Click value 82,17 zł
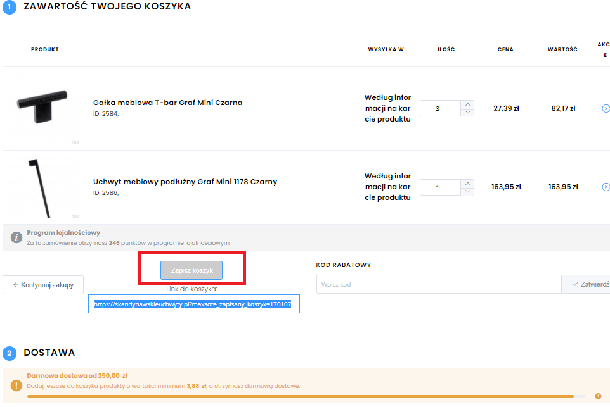This screenshot has width=610, height=407. [x=563, y=108]
